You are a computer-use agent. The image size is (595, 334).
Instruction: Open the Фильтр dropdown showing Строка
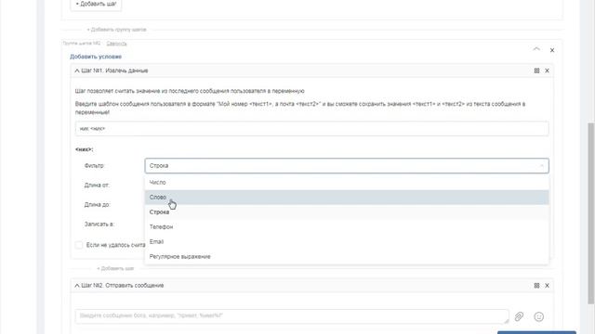coord(347,166)
